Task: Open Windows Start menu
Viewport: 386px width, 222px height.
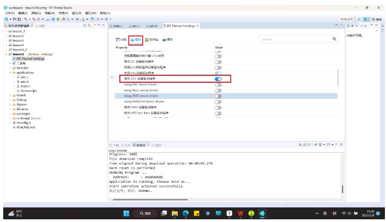Action: [126, 213]
